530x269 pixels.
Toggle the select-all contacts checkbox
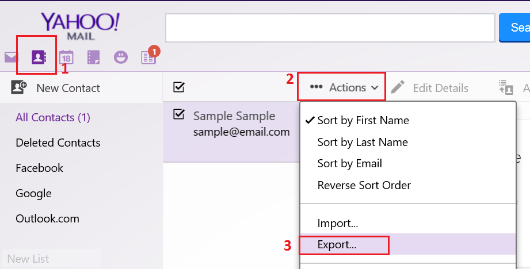coord(179,87)
